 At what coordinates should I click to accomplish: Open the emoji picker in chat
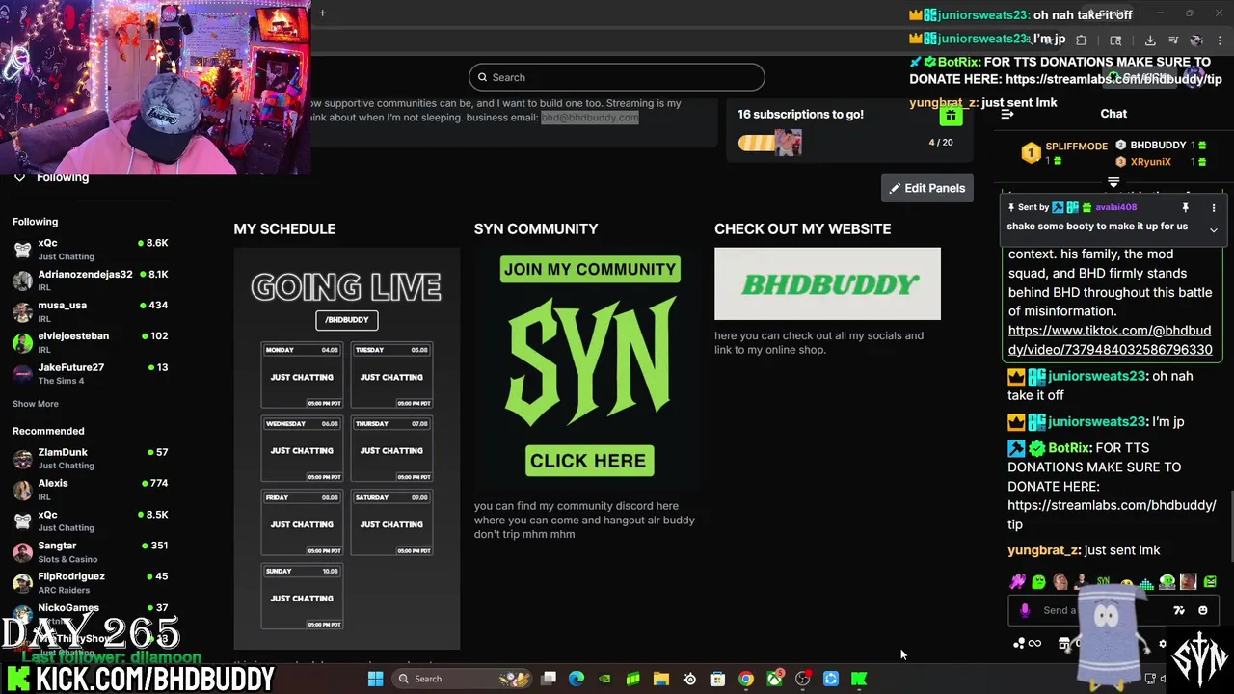1202,610
